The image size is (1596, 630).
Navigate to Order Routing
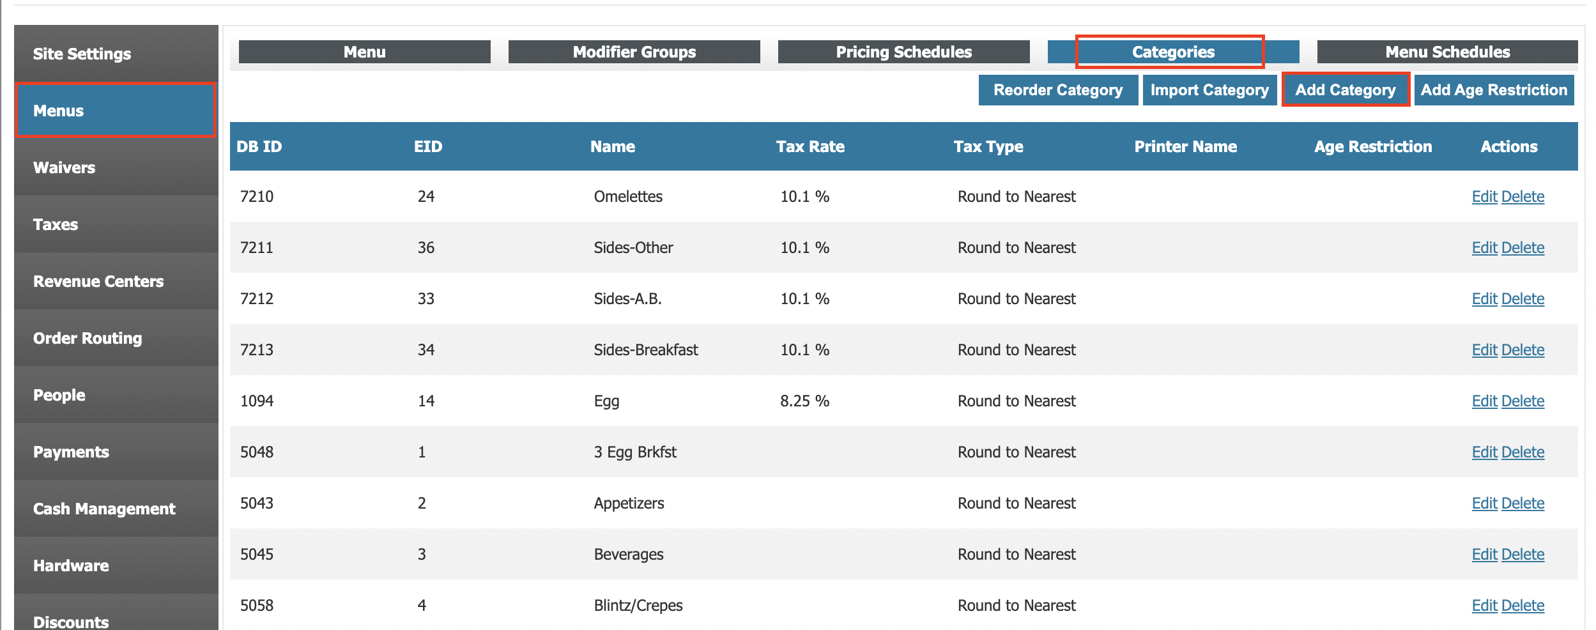tap(88, 338)
